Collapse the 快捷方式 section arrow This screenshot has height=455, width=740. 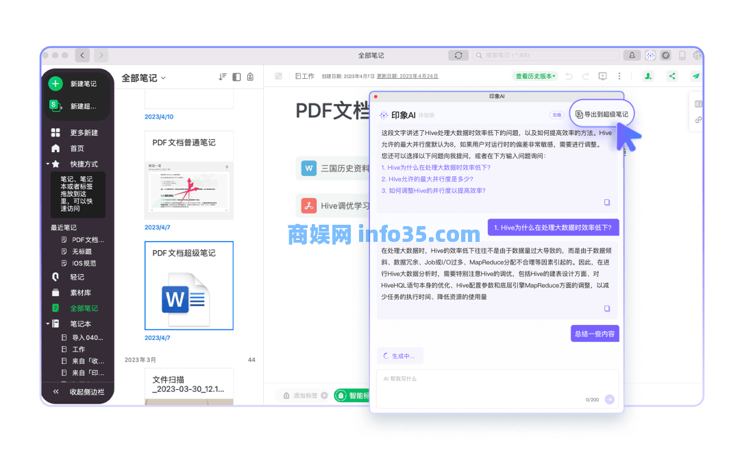tap(47, 164)
